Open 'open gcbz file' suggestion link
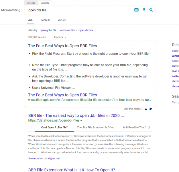This screenshot has width=179, height=172. click(x=48, y=30)
